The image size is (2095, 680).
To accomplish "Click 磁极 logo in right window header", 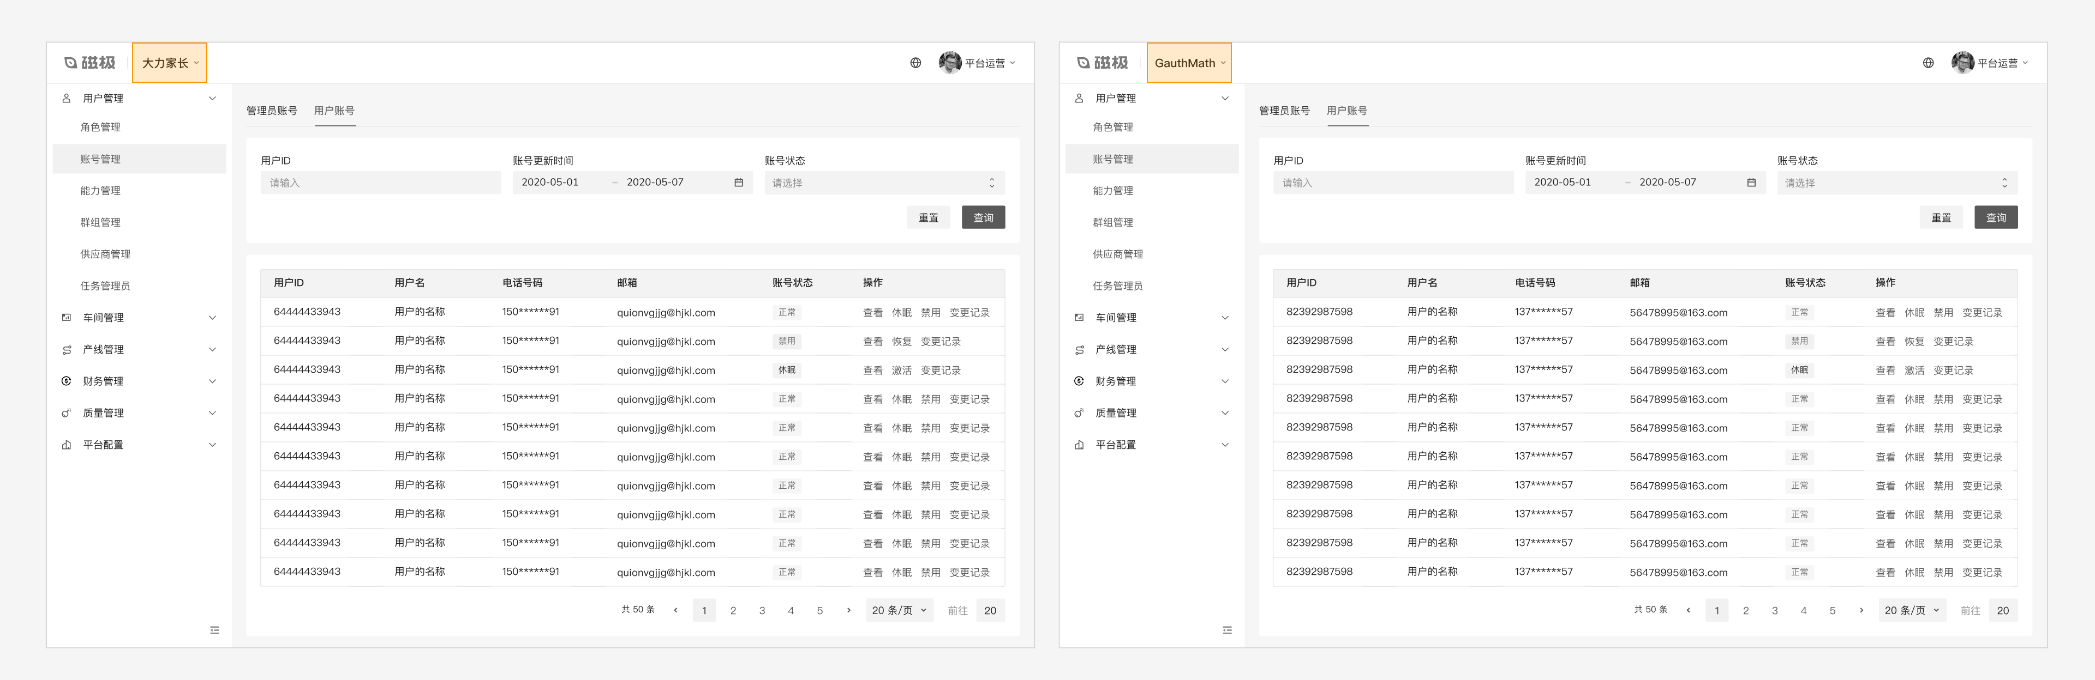I will (1102, 63).
